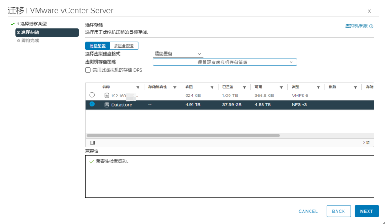Click the filter icon in the 存储兼容性 column
Image resolution: width=385 pixels, height=224 pixels.
click(175, 87)
